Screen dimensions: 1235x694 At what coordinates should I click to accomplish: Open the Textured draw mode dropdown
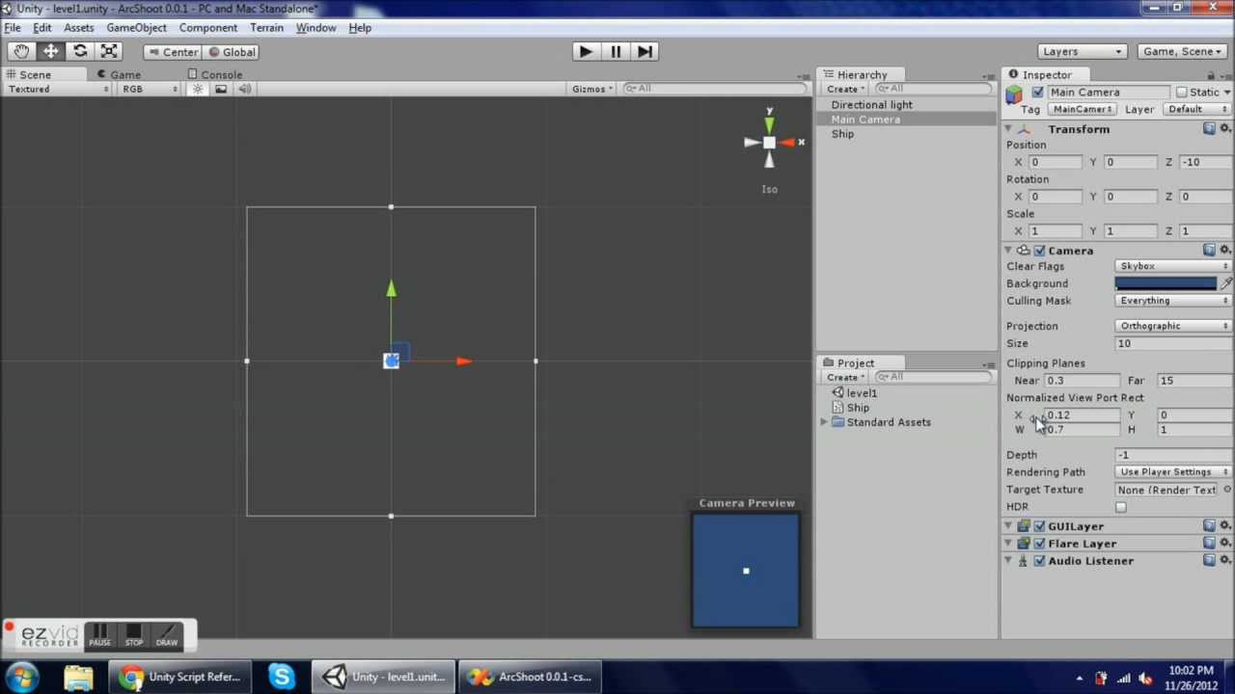click(x=59, y=89)
